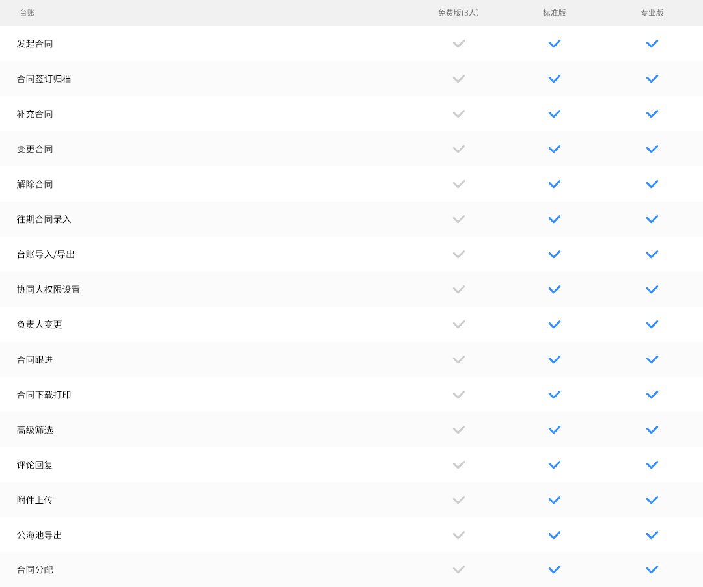
Task: Click the 台账 section header label
Action: tap(27, 13)
